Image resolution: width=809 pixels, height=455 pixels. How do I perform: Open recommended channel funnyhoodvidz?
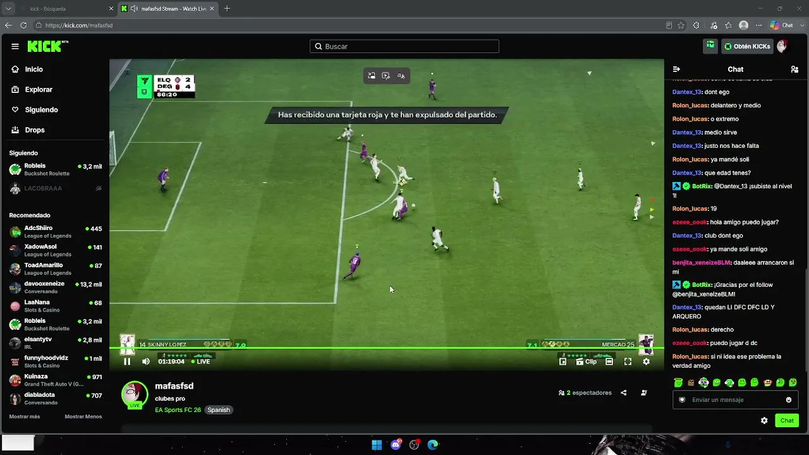tap(55, 361)
